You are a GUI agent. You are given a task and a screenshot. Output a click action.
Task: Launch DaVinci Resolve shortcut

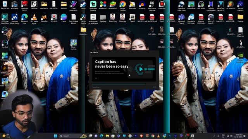pos(83,19)
